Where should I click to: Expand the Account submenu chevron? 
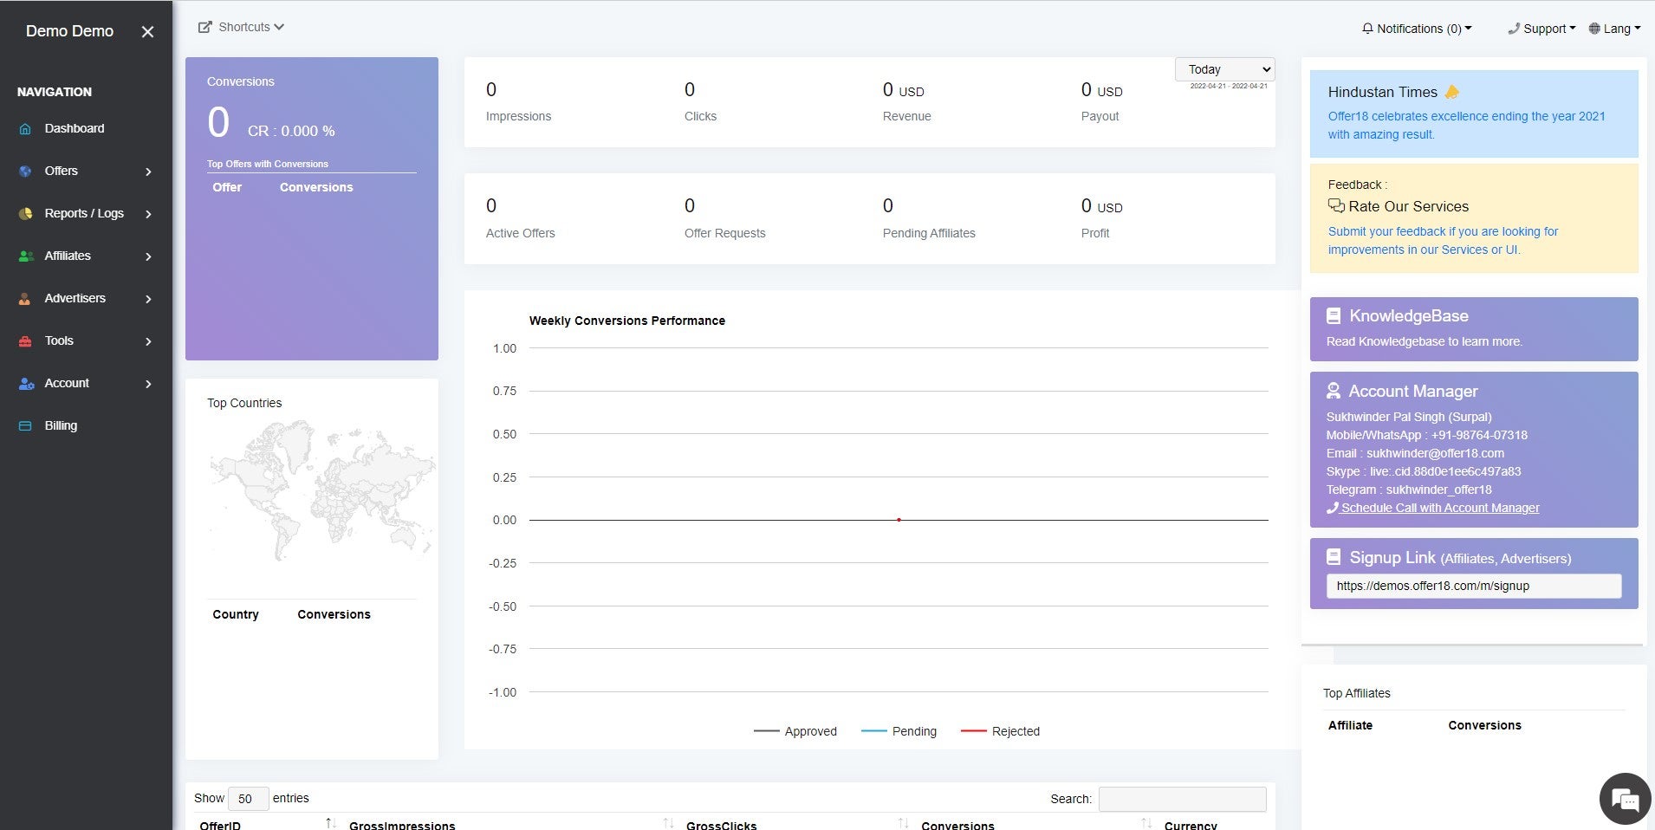[148, 384]
